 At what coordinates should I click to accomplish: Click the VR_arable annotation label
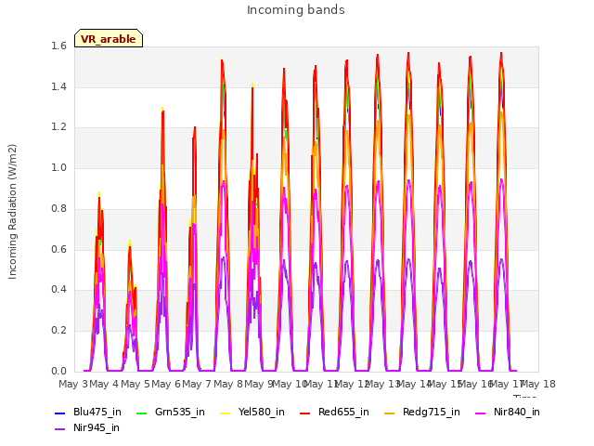coord(109,38)
